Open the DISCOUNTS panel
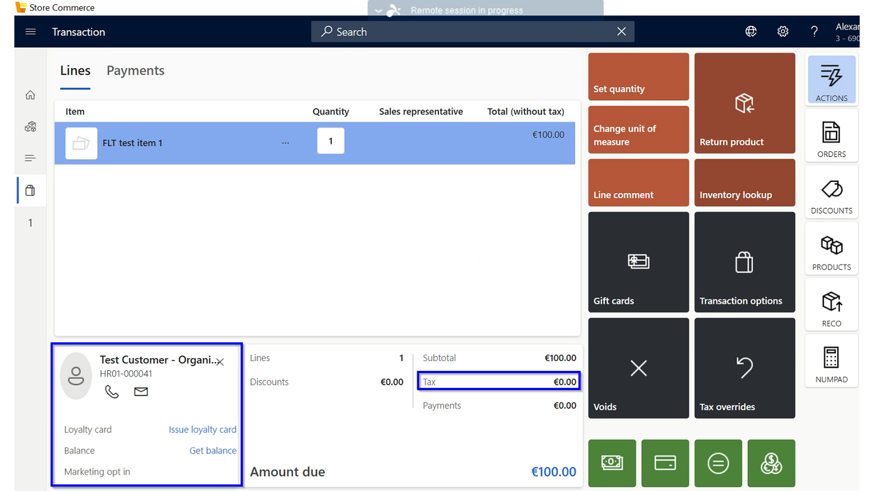 tap(832, 193)
